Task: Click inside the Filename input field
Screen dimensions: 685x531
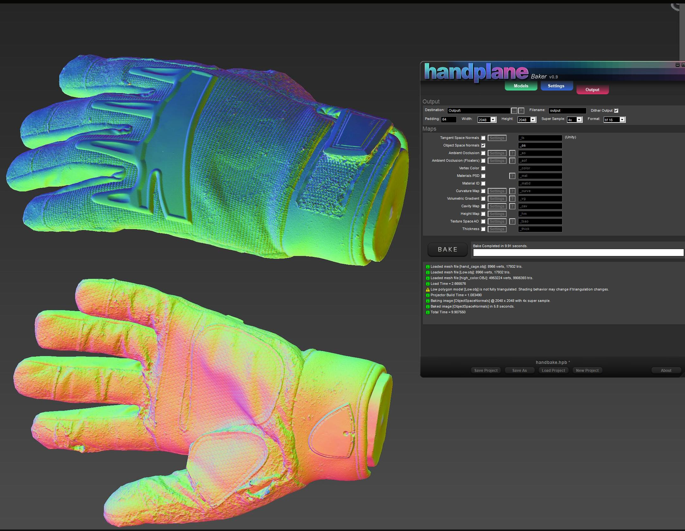Action: tap(567, 110)
